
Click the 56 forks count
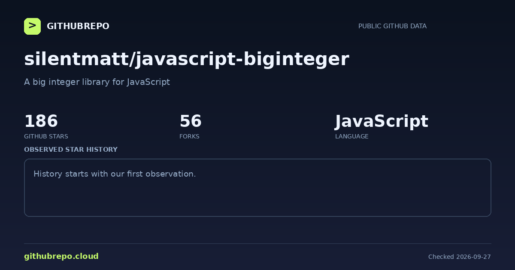[x=191, y=121]
